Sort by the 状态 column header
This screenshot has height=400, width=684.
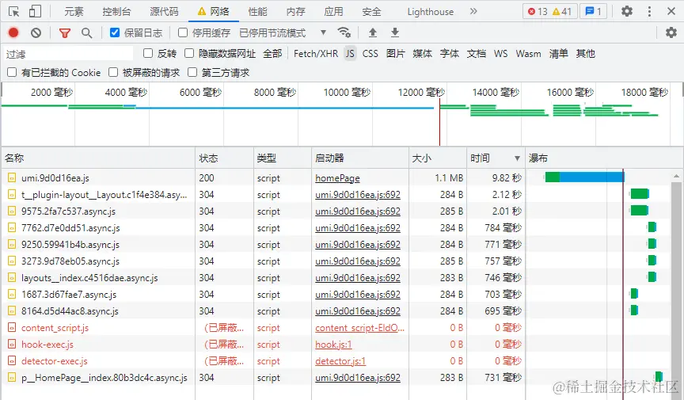point(224,158)
